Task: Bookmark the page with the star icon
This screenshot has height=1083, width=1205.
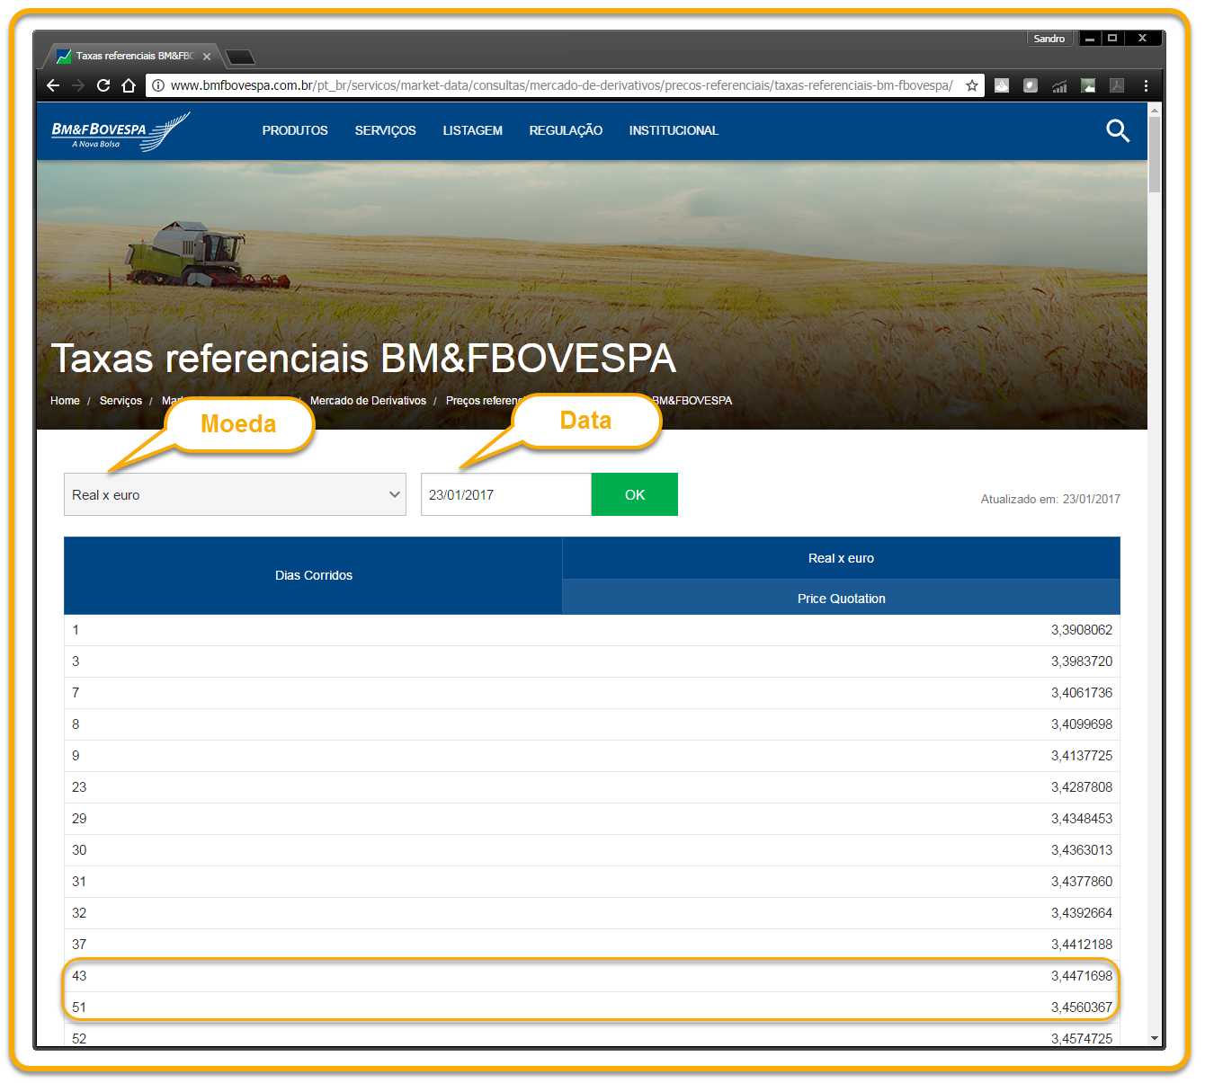Action: [972, 85]
